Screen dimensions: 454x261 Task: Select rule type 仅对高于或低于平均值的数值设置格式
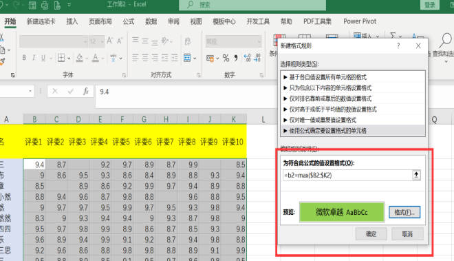(353, 109)
